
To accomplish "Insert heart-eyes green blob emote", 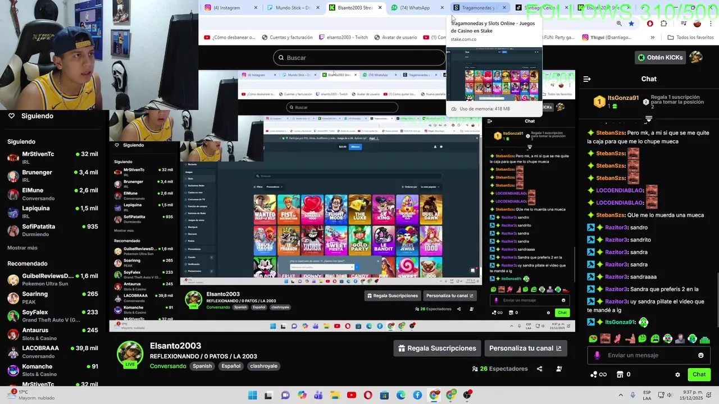I will pyautogui.click(x=593, y=339).
